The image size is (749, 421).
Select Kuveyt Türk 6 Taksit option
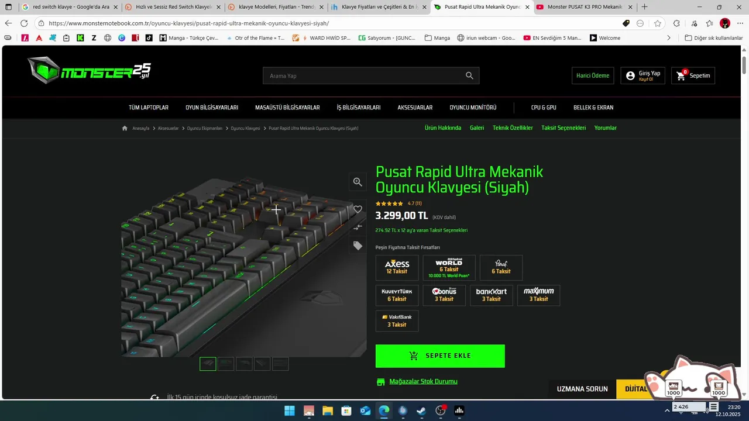[397, 295]
